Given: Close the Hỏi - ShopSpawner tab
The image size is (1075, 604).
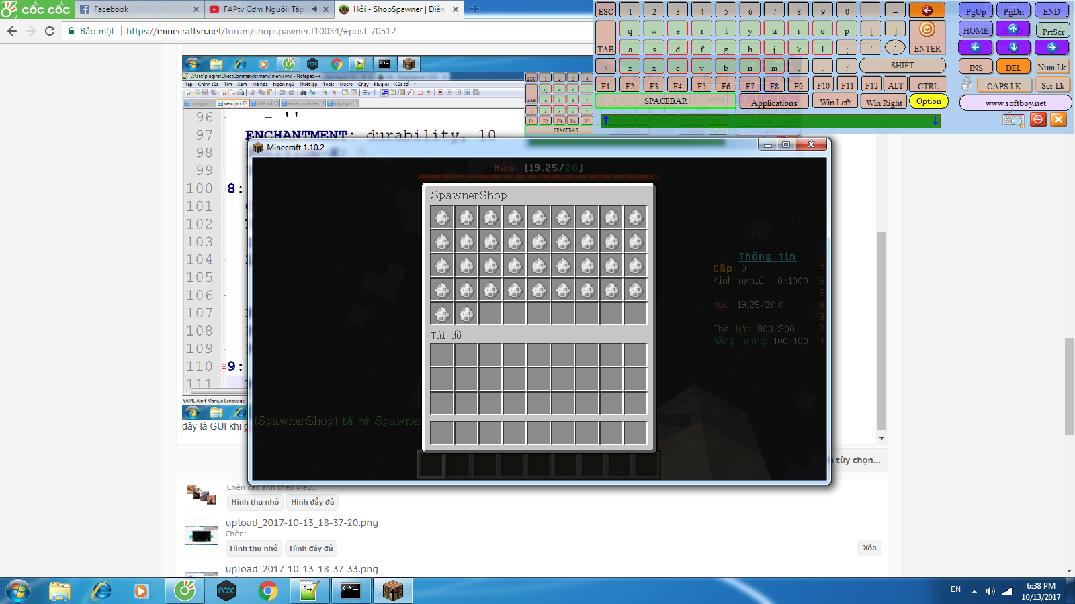Looking at the screenshot, I should 456,9.
